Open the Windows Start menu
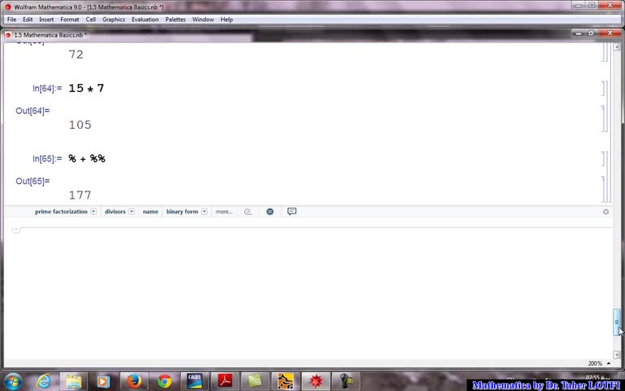This screenshot has height=391, width=625. pos(13,381)
